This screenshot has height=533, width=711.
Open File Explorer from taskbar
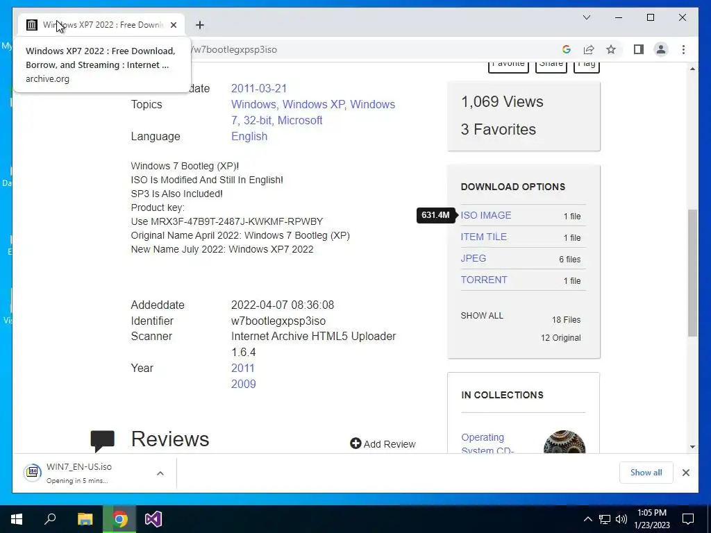click(85, 519)
